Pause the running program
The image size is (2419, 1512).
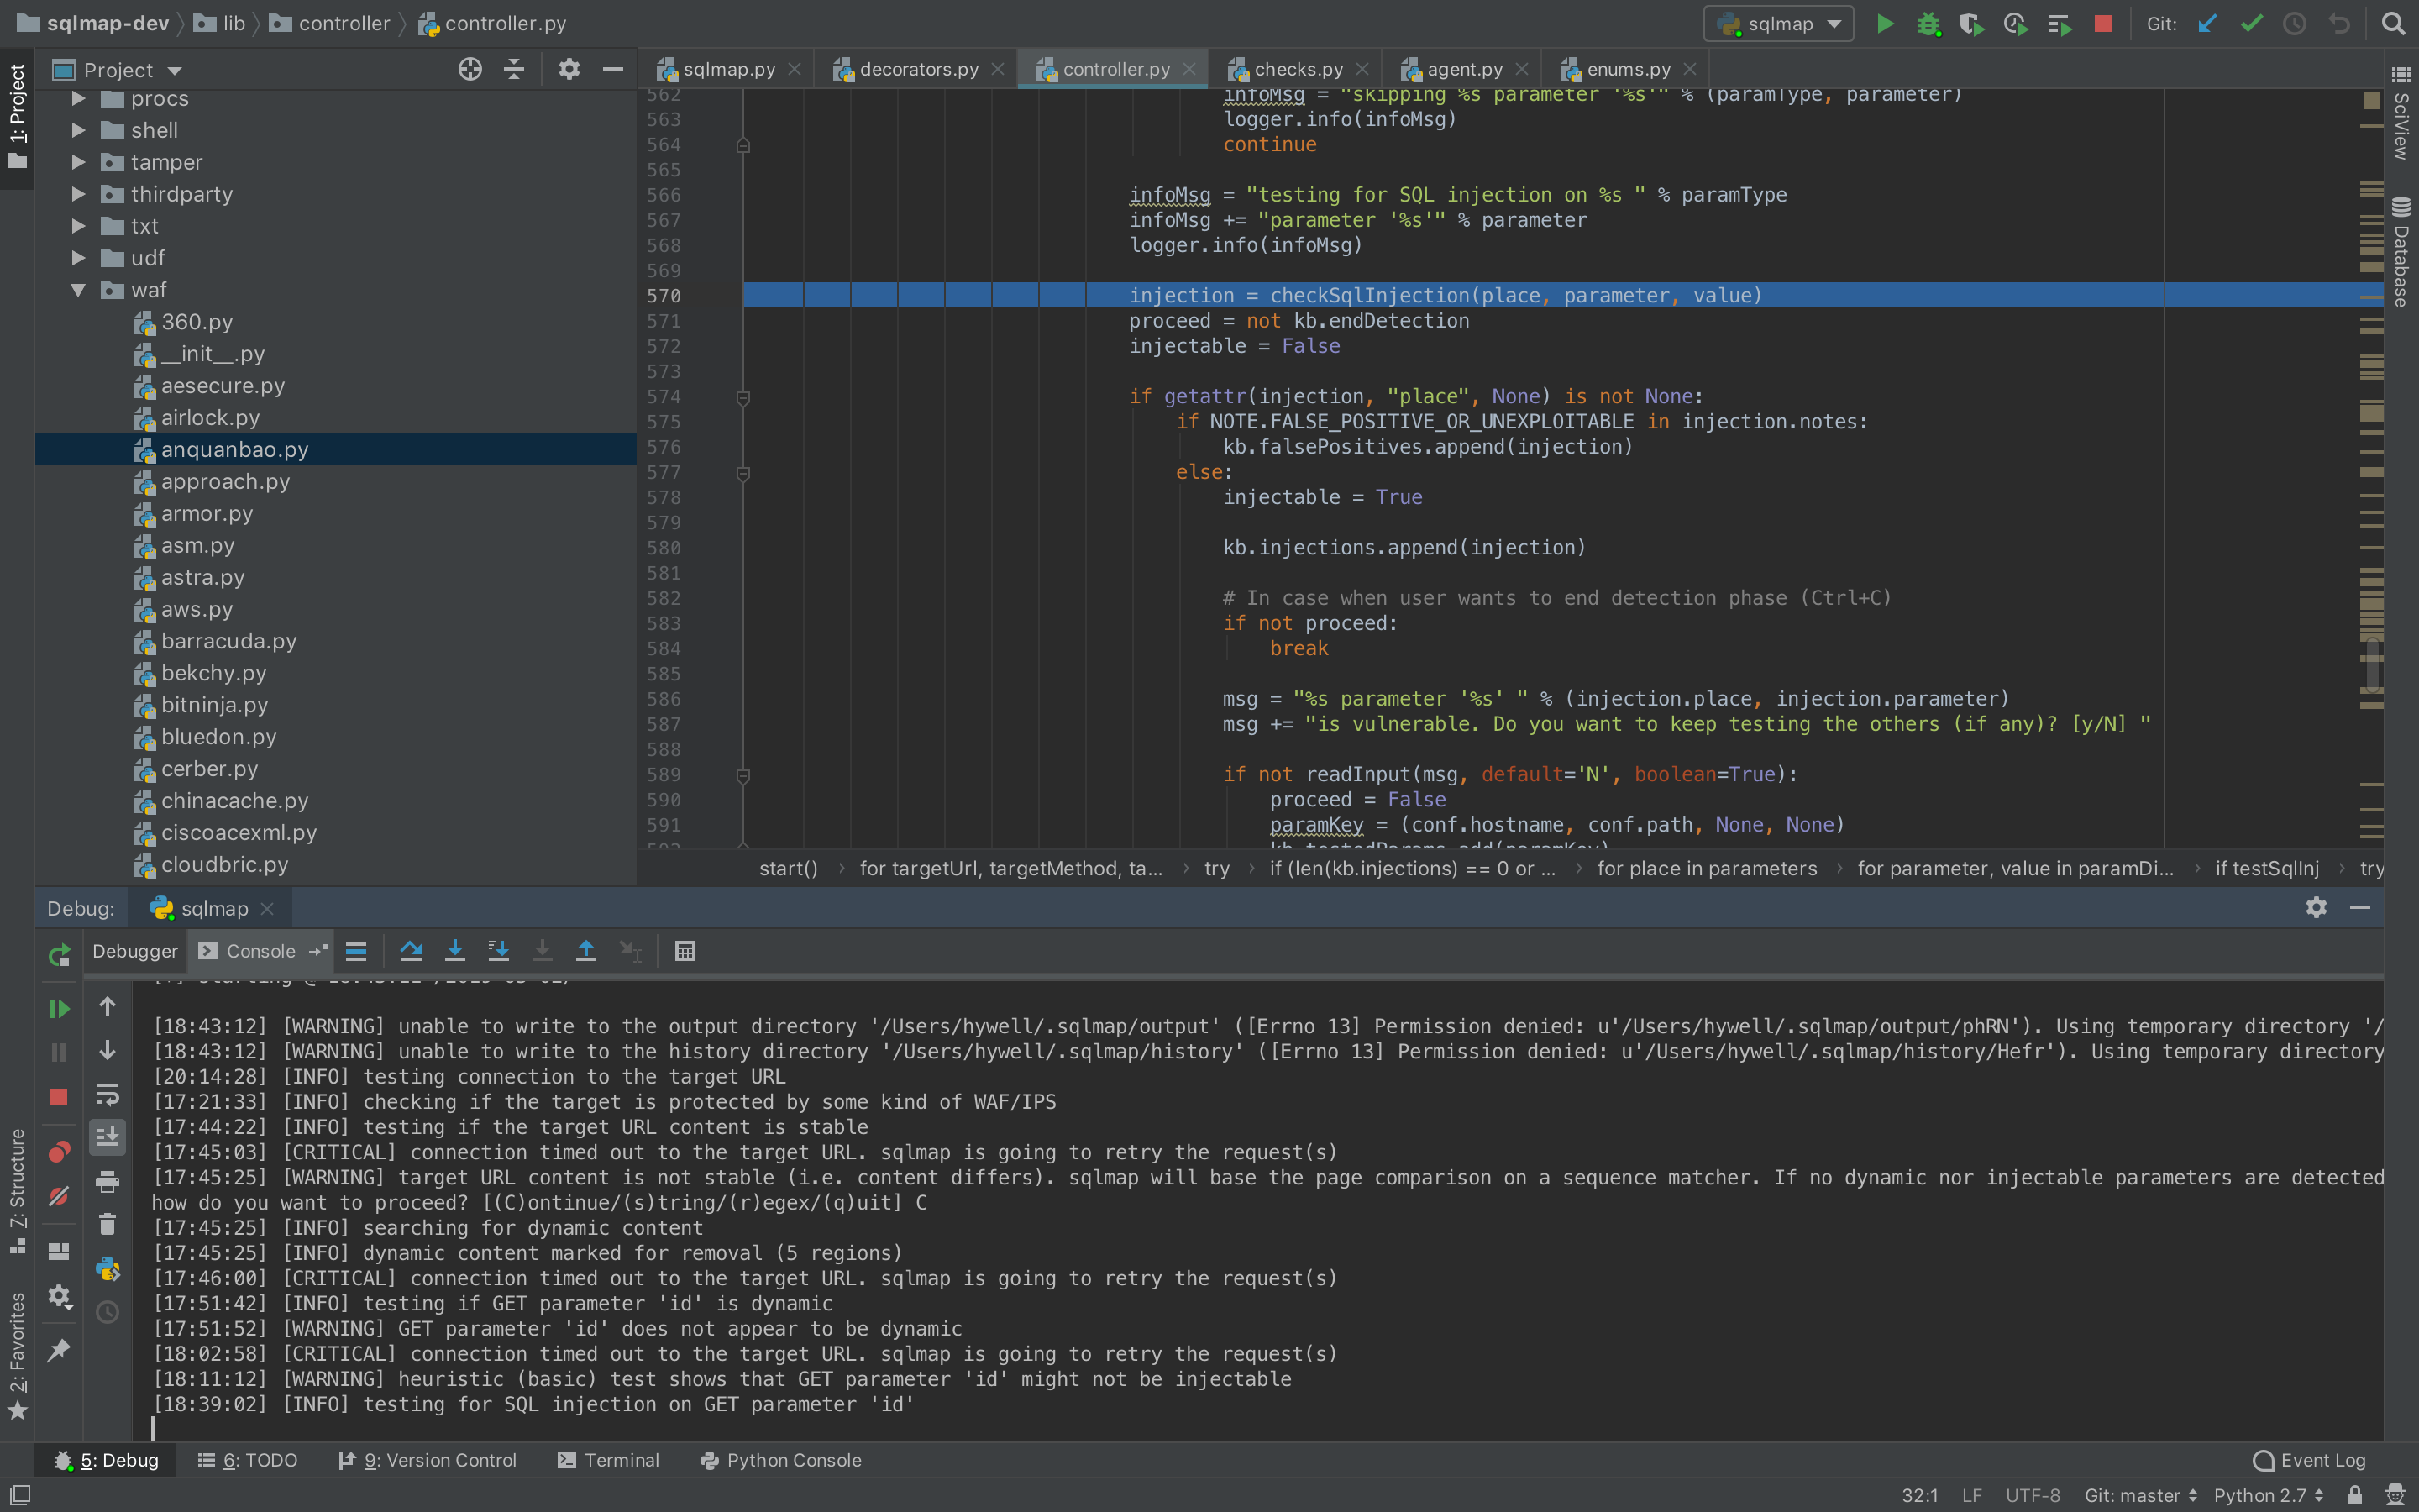(x=58, y=1052)
